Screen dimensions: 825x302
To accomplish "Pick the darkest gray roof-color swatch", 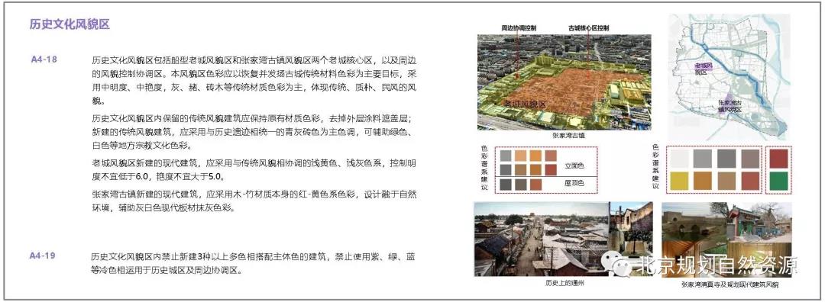I will pos(506,185).
